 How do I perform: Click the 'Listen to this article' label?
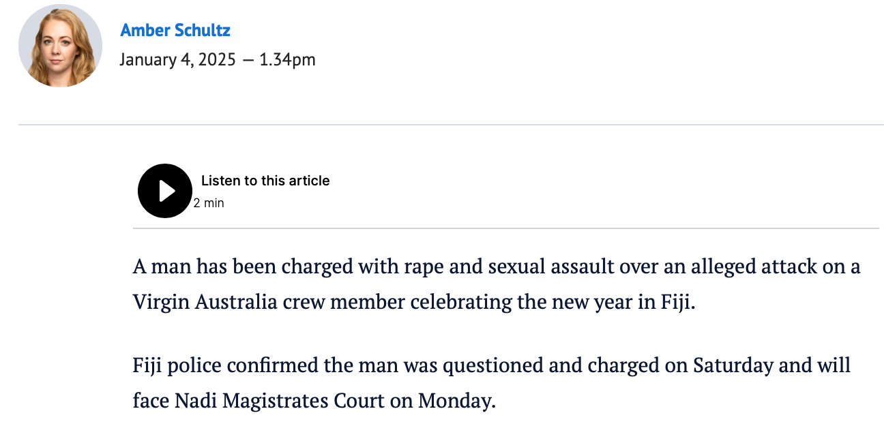coord(265,181)
